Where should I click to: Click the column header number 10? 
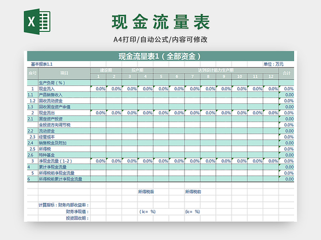(240, 77)
